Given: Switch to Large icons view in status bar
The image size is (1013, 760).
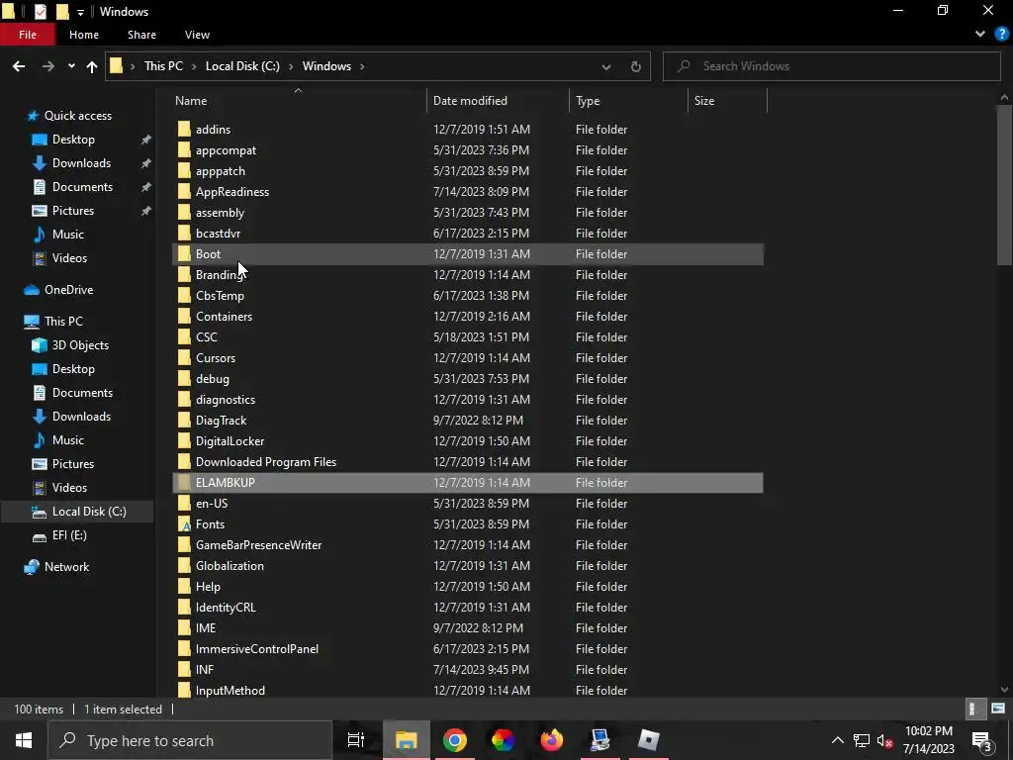Looking at the screenshot, I should [997, 709].
